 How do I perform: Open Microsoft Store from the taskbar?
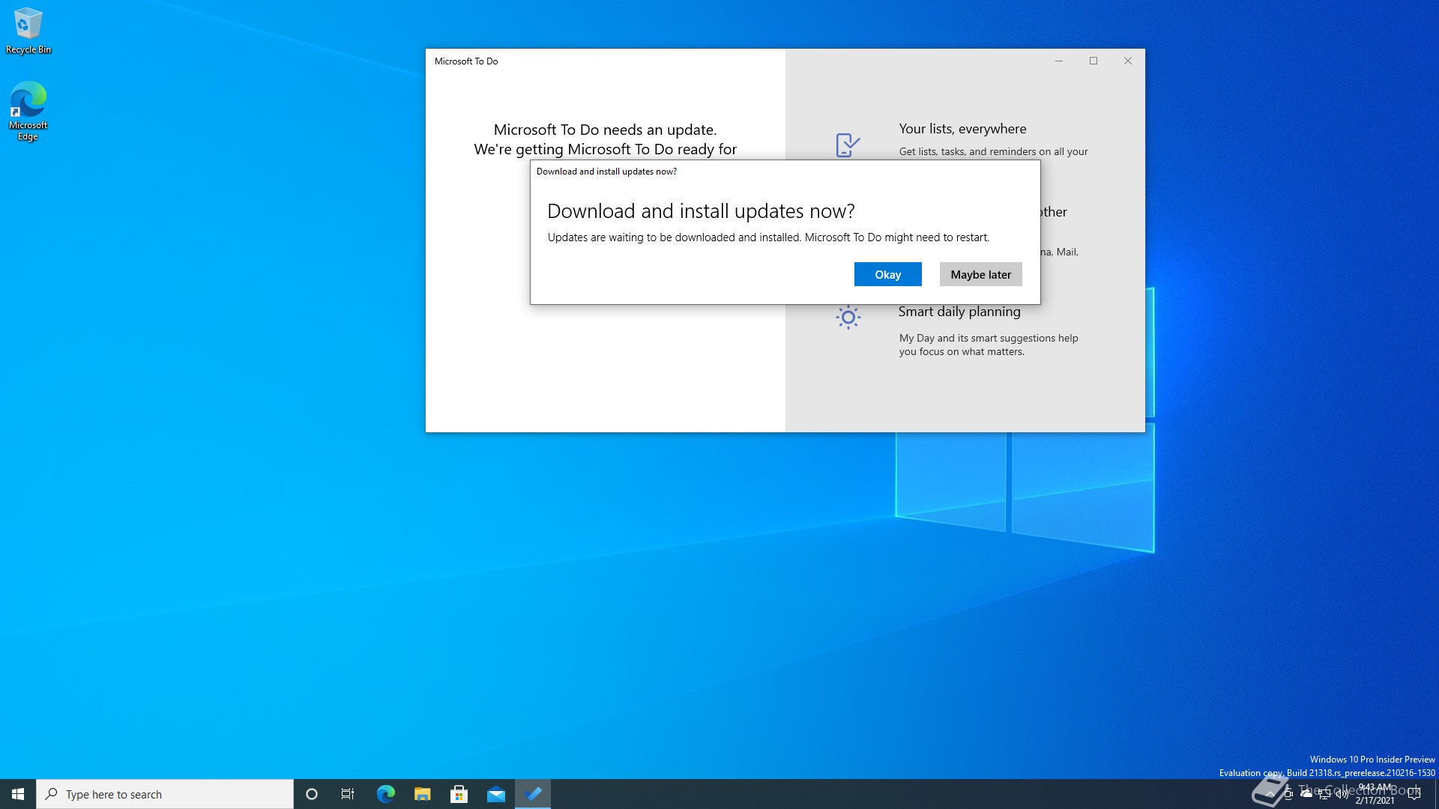pyautogui.click(x=459, y=794)
